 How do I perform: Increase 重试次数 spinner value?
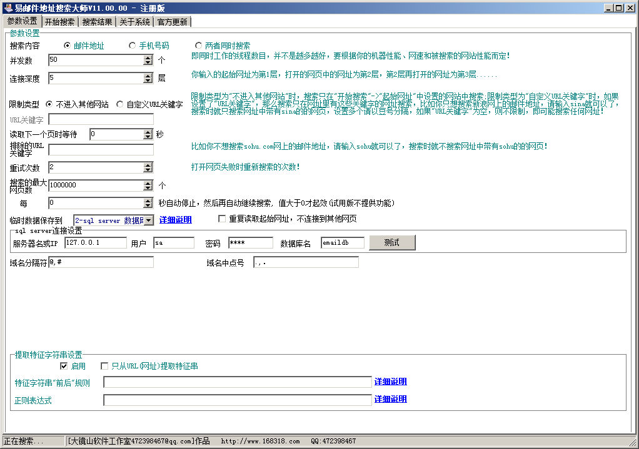click(x=148, y=165)
